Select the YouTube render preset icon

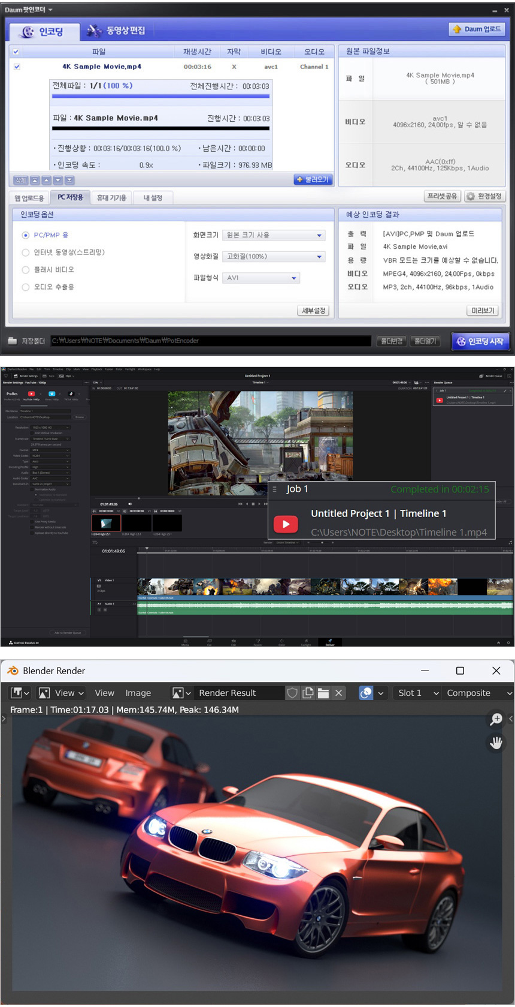tap(31, 394)
